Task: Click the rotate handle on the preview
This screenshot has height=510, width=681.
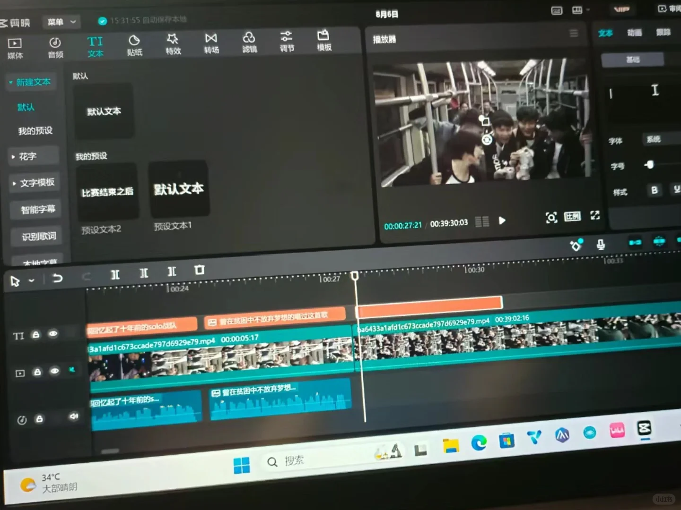Action: pyautogui.click(x=487, y=140)
